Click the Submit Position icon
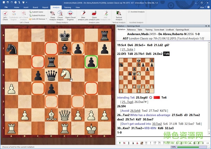The image size is (211, 149). tap(30, 15)
